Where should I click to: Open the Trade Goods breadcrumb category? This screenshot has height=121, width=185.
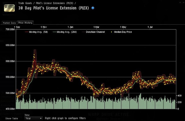point(25,3)
